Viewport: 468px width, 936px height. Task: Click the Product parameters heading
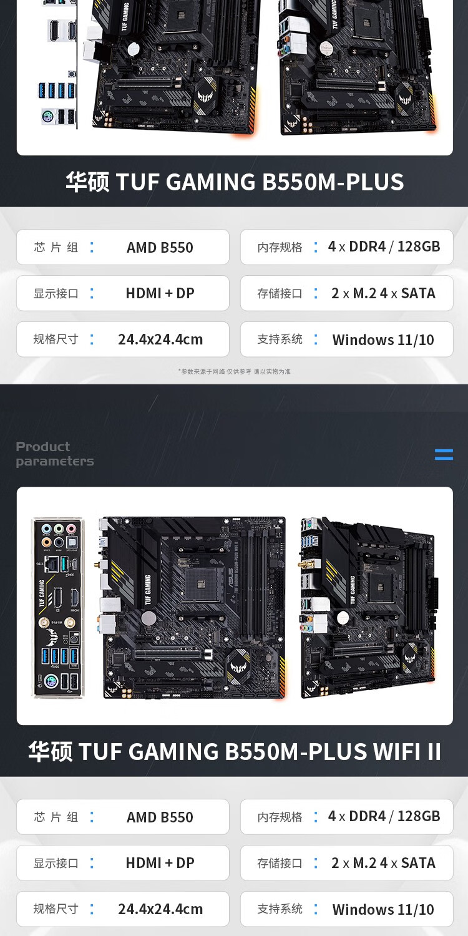[55, 454]
